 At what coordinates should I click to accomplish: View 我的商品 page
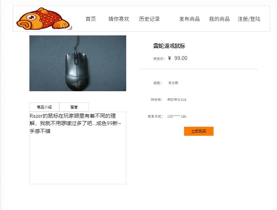pos(219,19)
